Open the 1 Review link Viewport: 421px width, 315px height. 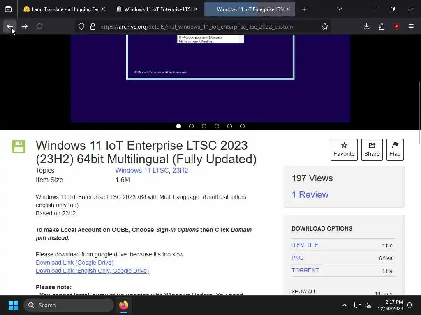310,194
